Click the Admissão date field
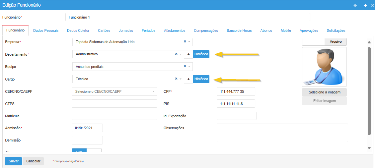This screenshot has width=375, height=168. tap(87, 128)
